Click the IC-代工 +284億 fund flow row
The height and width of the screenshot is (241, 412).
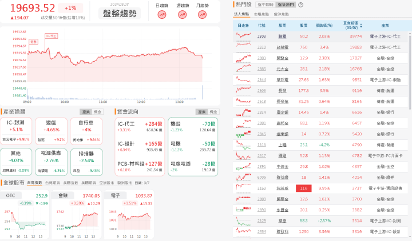tap(140, 126)
